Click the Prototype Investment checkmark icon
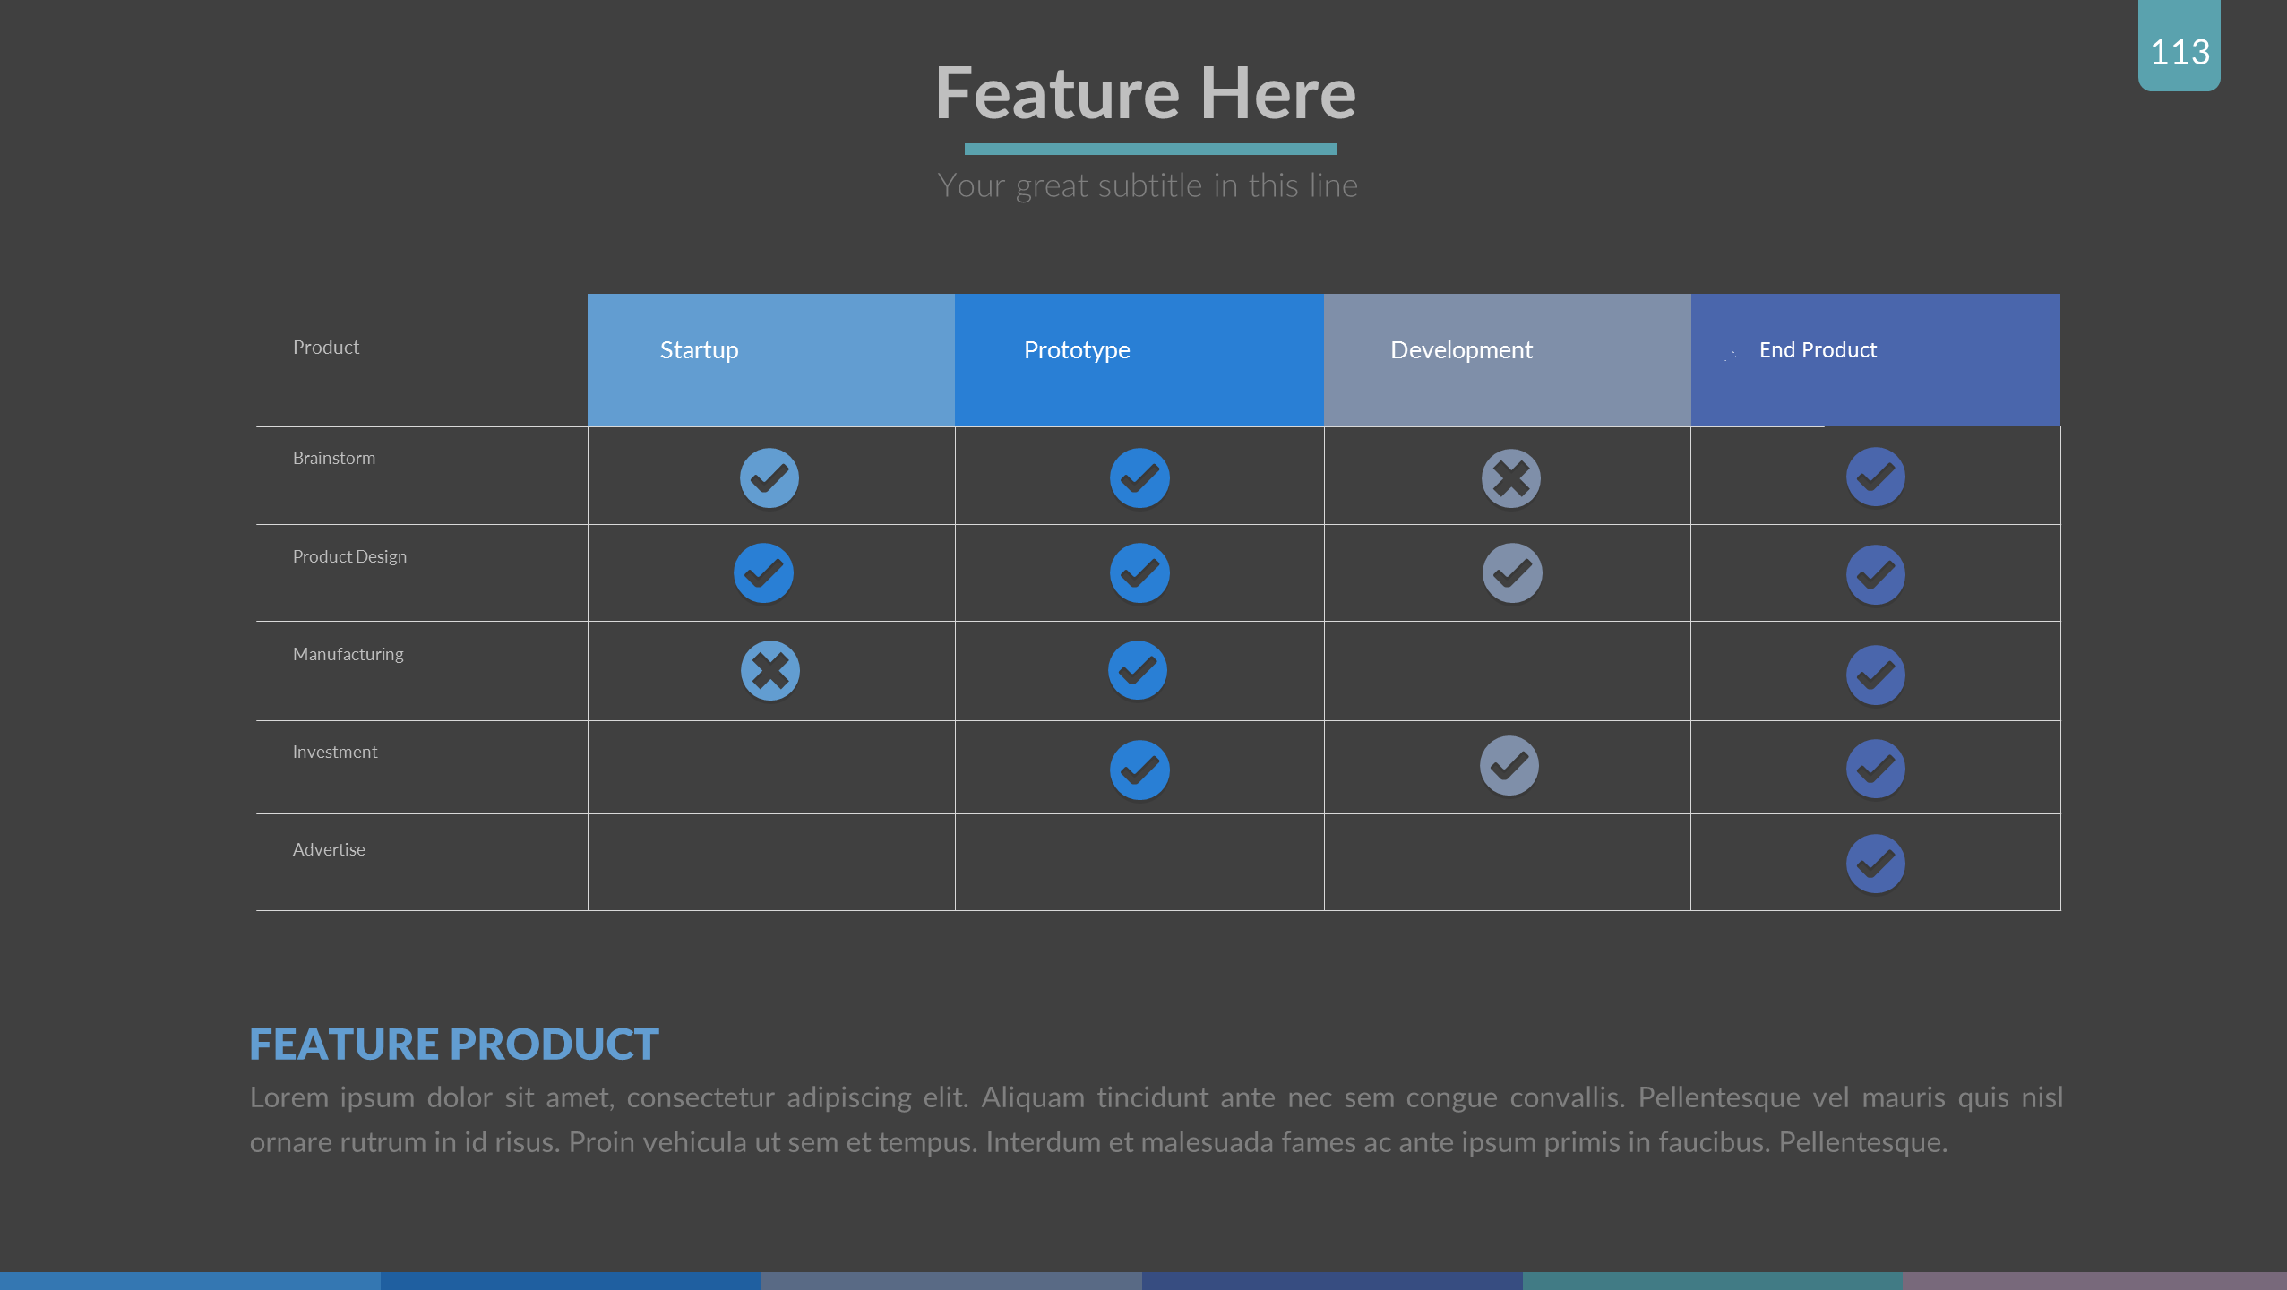This screenshot has width=2287, height=1290. [x=1139, y=770]
